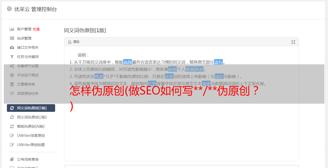Go to UWriter原创标题 page
Screen dimensions: 328x168
coord(31,145)
